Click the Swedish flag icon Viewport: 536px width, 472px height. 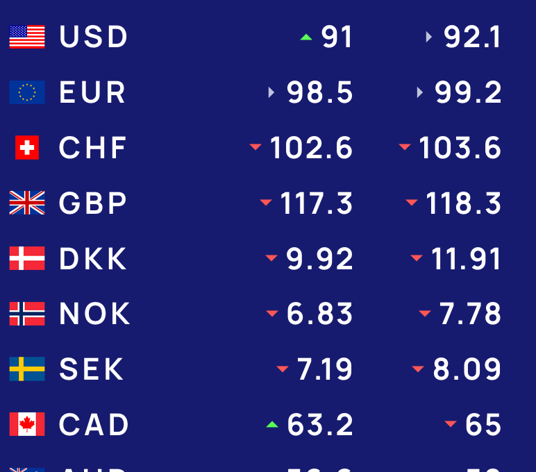click(x=27, y=369)
